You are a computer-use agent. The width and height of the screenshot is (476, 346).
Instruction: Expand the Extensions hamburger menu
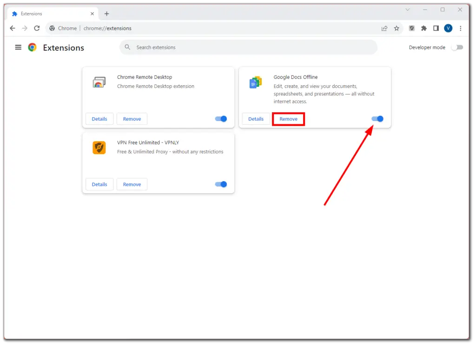click(x=18, y=47)
